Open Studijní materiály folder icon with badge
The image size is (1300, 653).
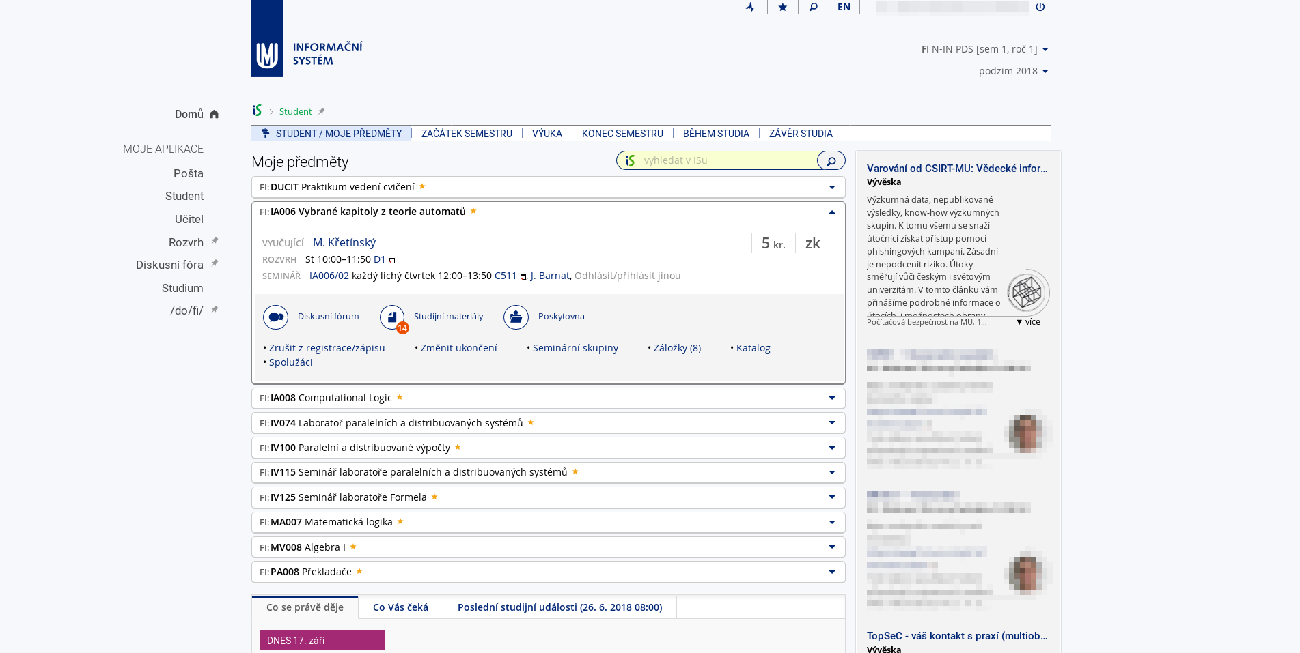point(392,317)
